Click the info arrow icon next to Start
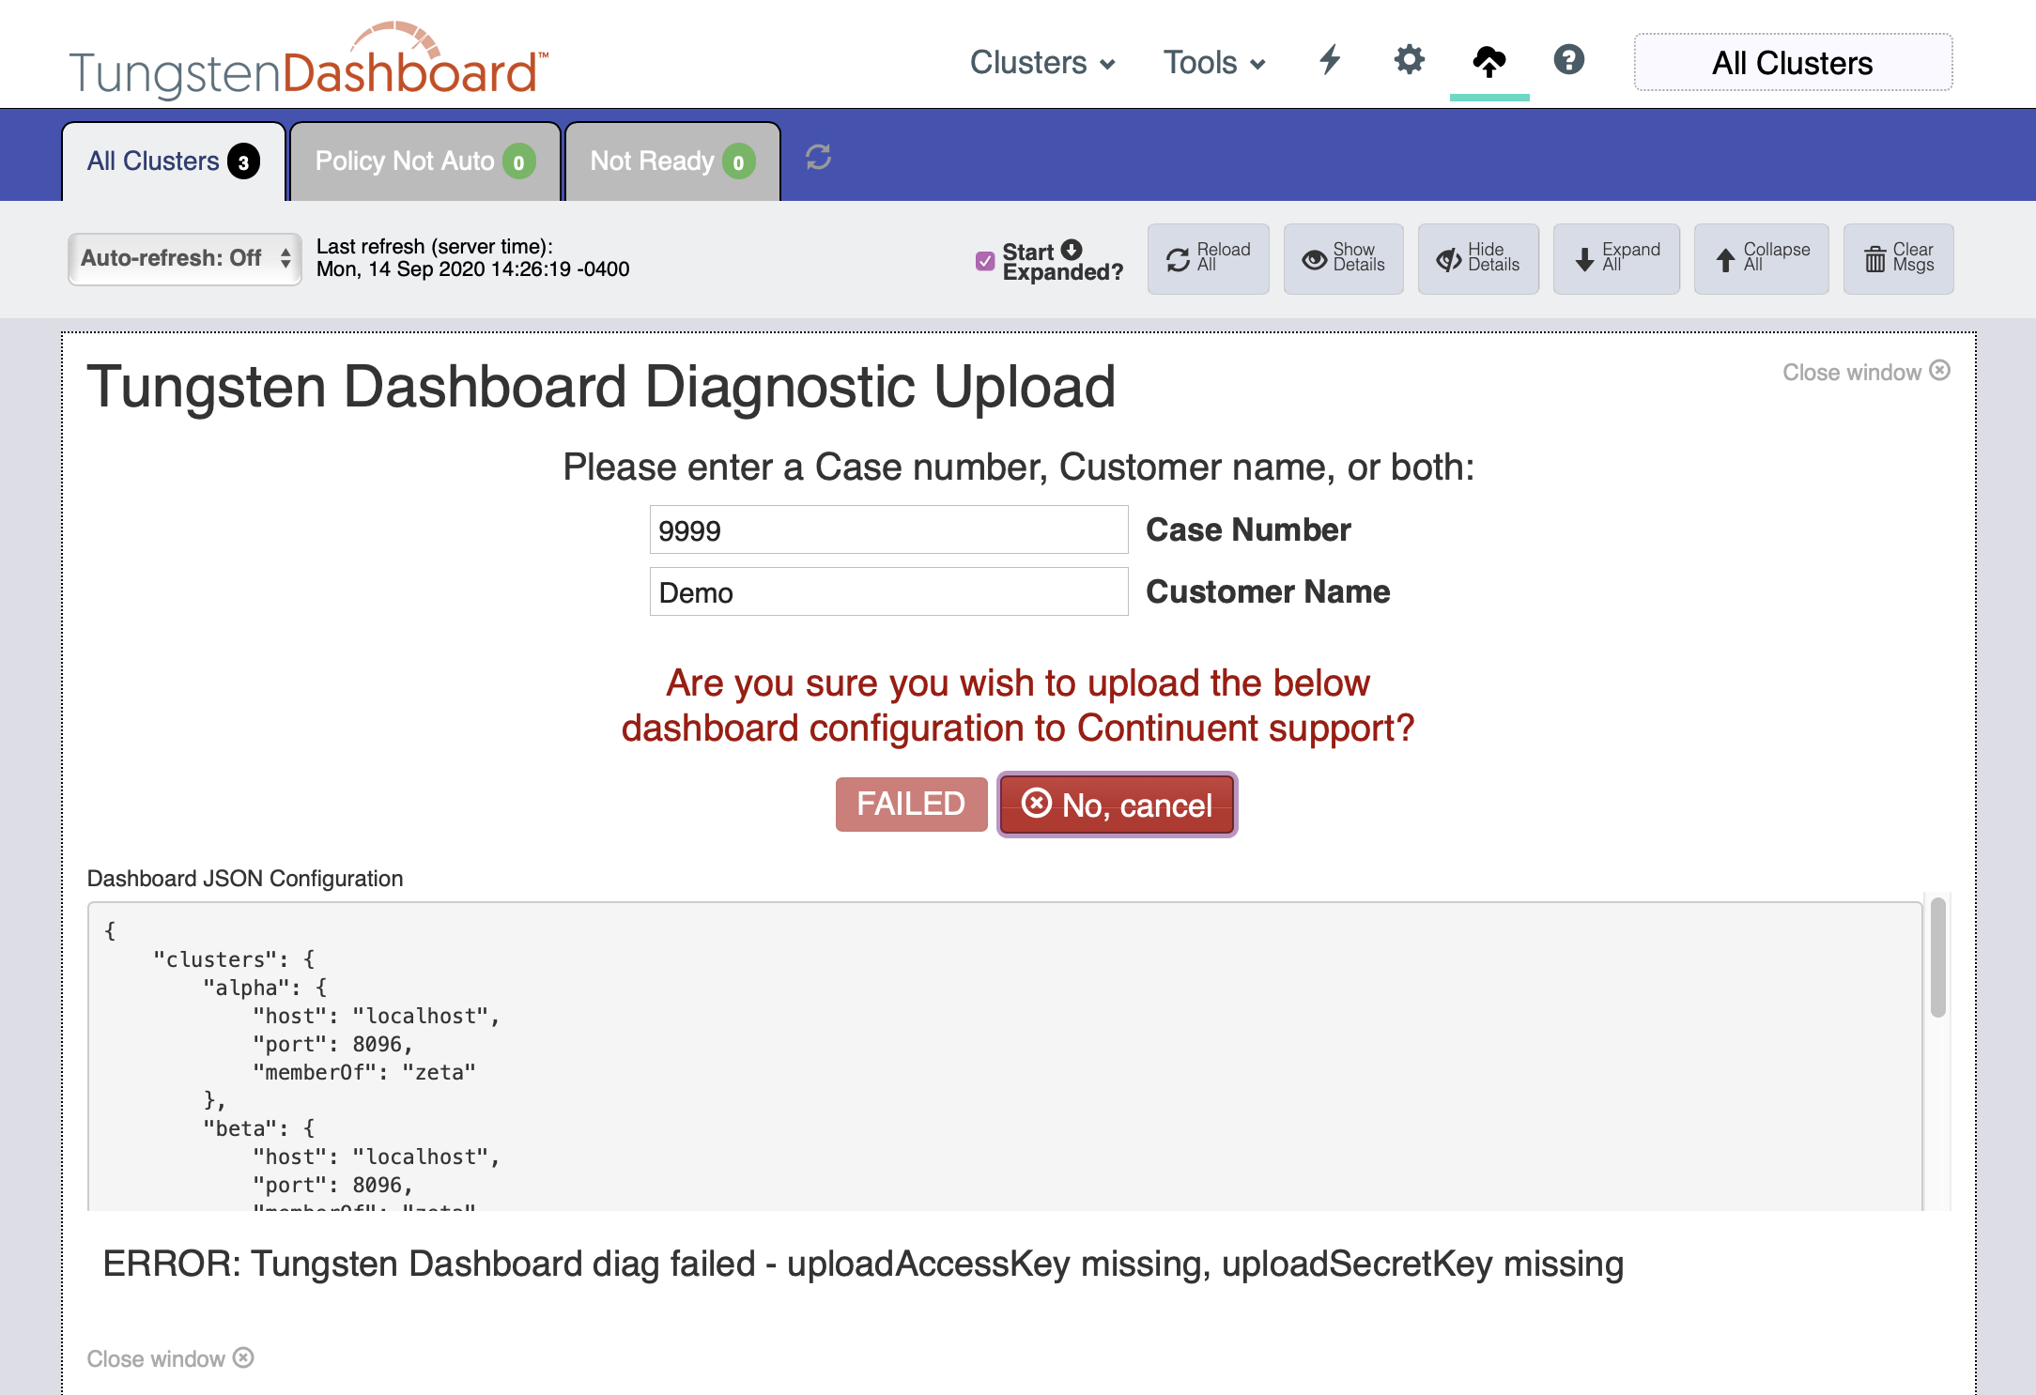Screen dimensions: 2036x1395 tap(1072, 250)
